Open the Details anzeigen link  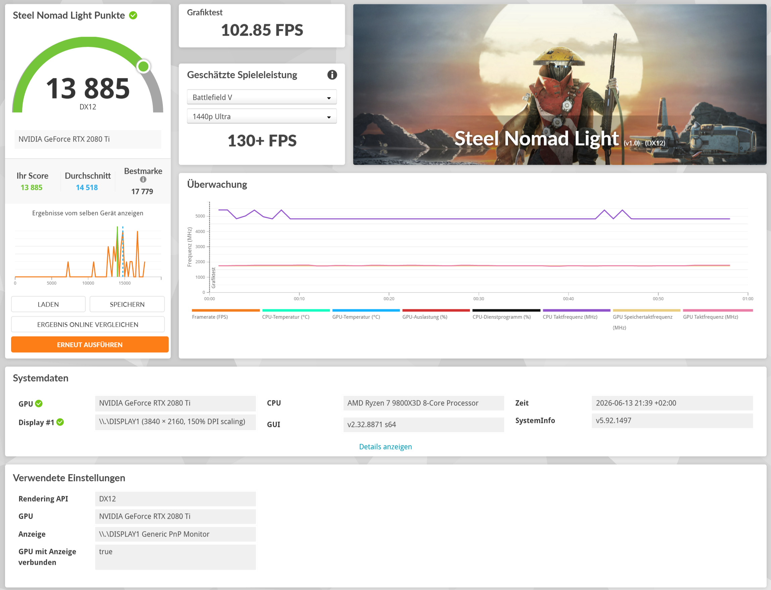point(385,447)
